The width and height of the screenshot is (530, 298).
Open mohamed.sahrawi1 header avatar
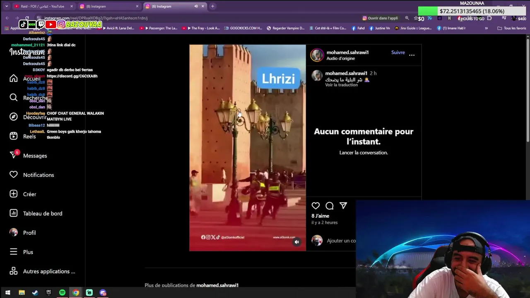317,55
